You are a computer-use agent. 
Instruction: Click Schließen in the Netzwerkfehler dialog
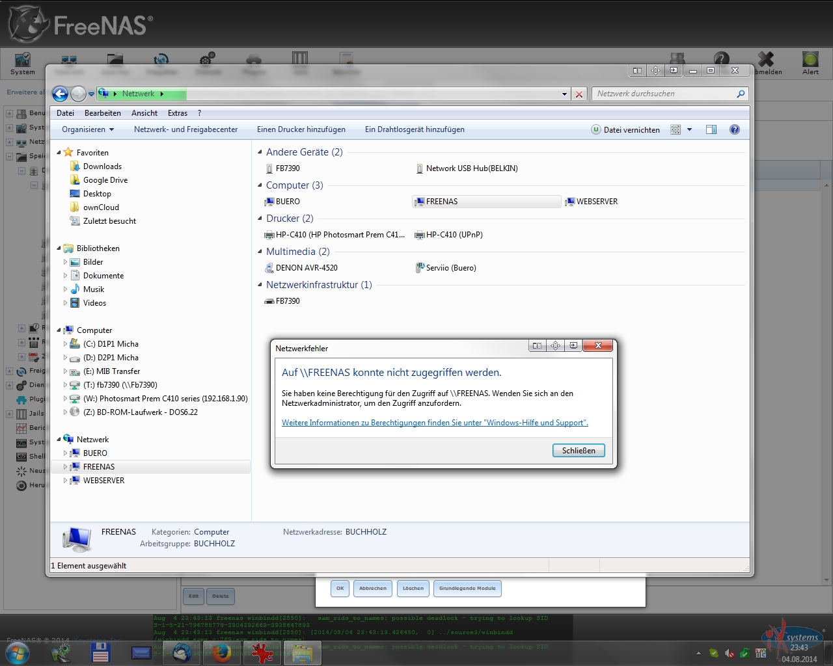point(579,451)
